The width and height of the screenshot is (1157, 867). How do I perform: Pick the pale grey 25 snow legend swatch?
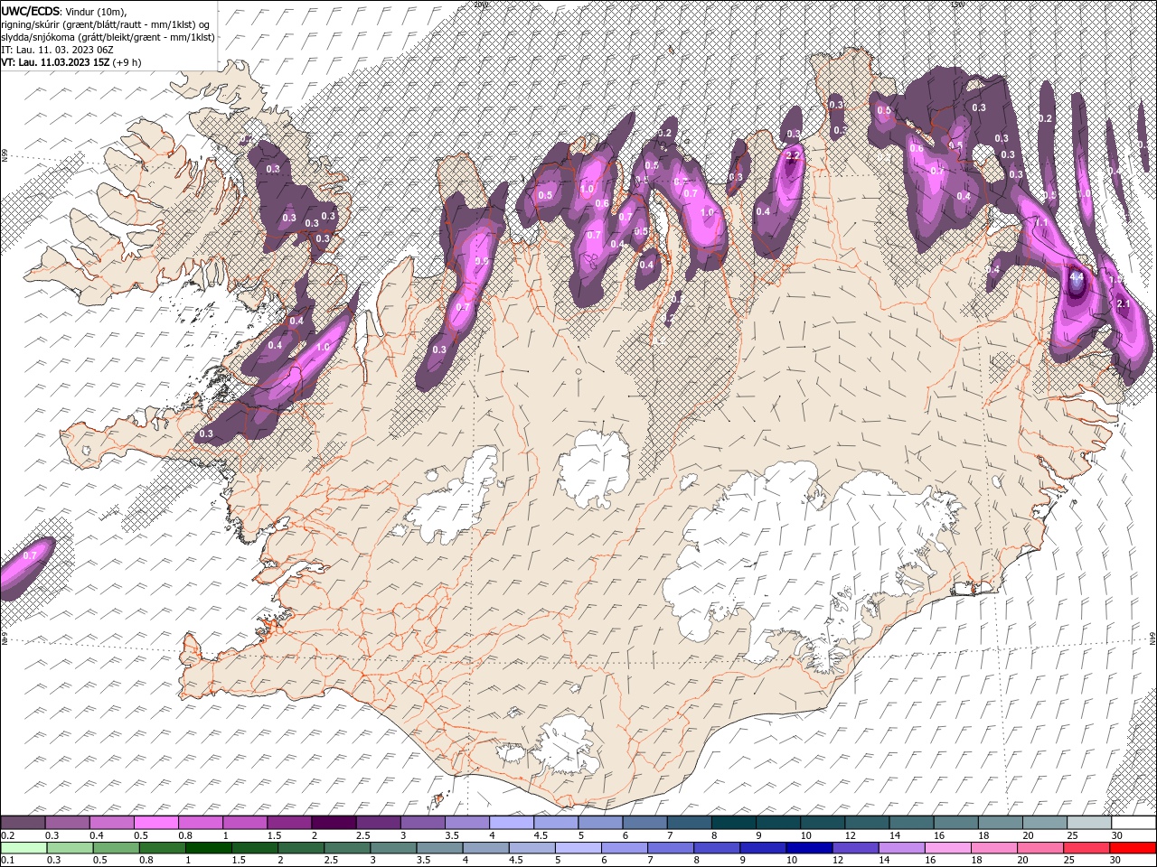[x=1089, y=823]
